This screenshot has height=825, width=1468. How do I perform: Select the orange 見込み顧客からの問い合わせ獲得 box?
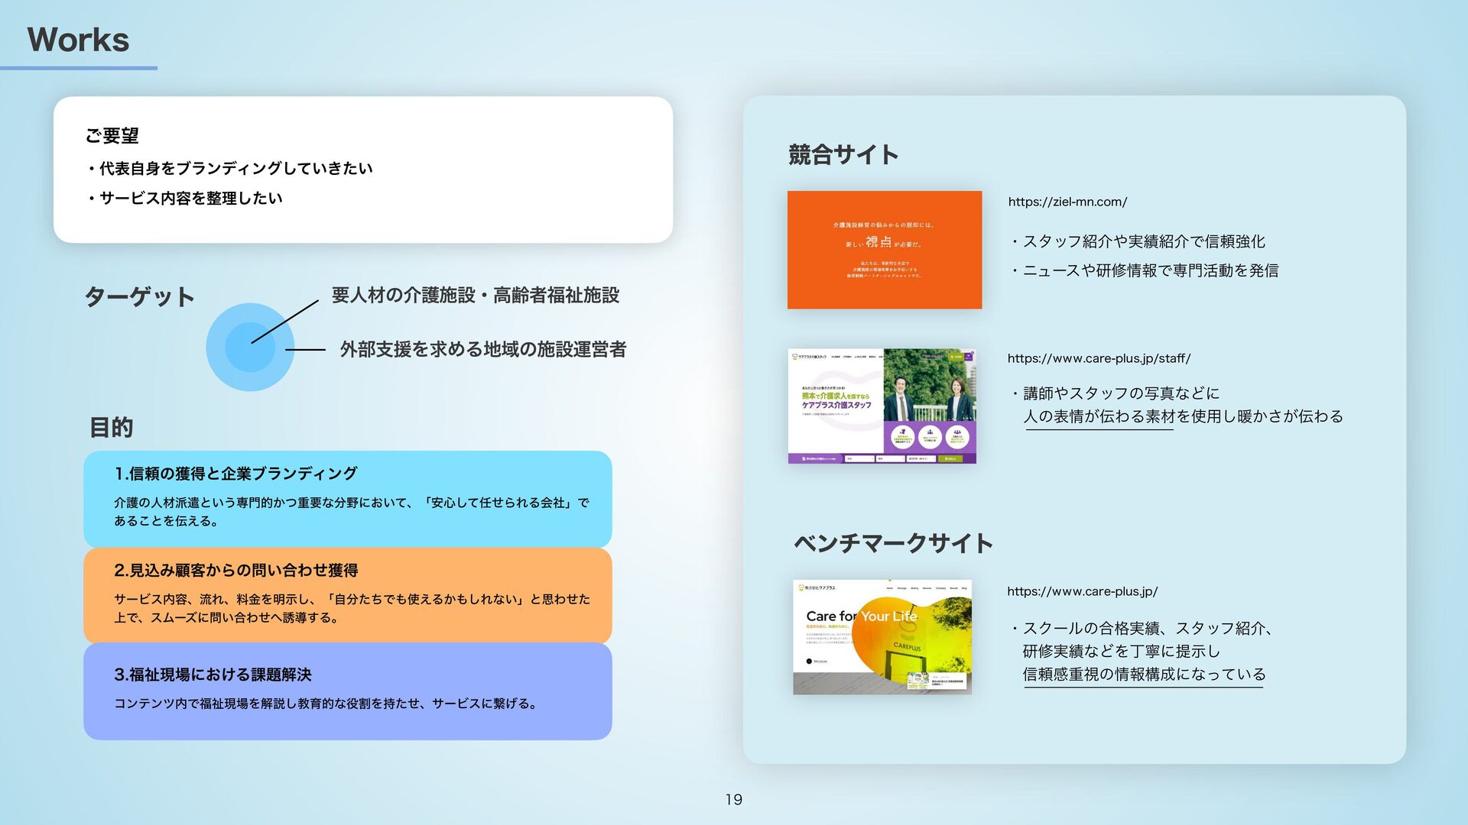[x=347, y=594]
